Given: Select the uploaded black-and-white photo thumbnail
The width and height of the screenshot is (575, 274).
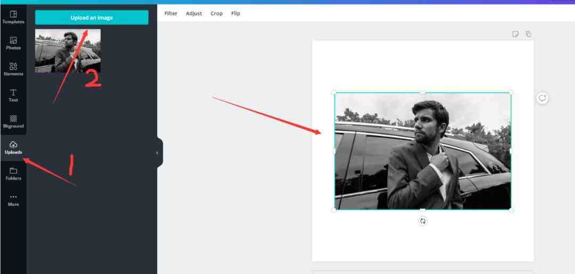Looking at the screenshot, I should pos(68,50).
